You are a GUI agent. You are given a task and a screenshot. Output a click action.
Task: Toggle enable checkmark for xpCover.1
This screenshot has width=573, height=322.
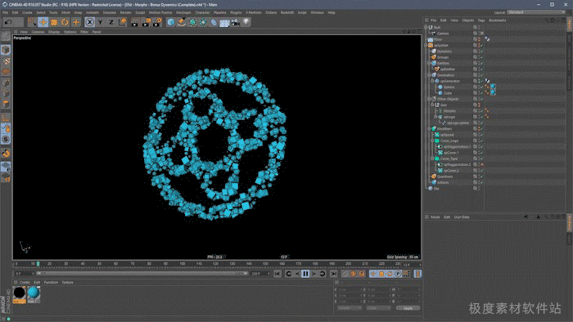482,153
